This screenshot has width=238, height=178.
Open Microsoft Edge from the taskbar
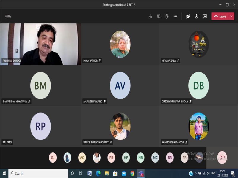(x=98, y=173)
